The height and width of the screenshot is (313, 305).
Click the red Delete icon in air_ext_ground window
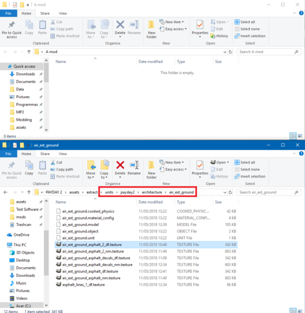point(120,165)
